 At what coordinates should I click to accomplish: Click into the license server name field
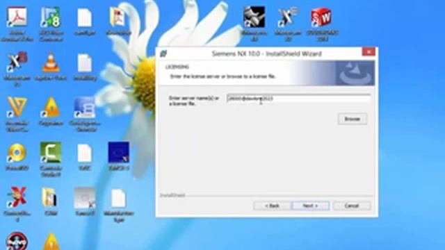(298, 99)
